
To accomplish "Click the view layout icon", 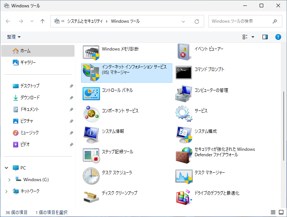I will (x=245, y=37).
